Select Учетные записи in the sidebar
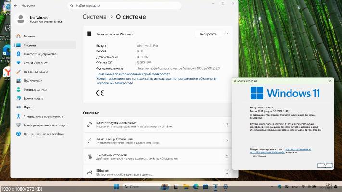 [35, 89]
